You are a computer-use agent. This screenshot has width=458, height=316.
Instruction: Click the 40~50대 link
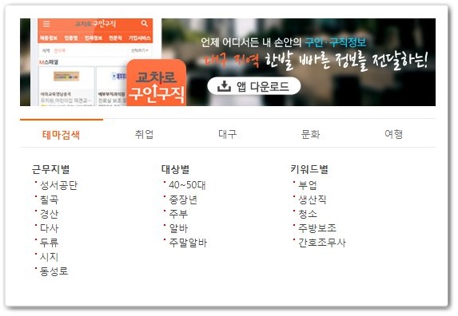pyautogui.click(x=187, y=185)
